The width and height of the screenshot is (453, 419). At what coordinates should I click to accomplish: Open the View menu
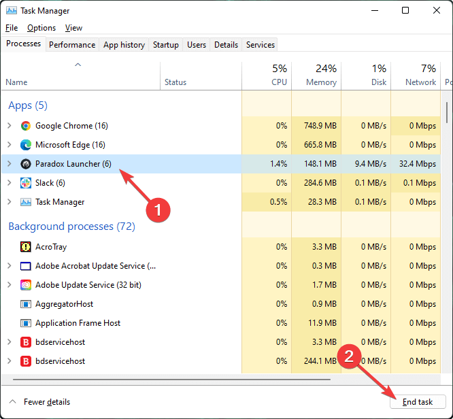point(73,28)
